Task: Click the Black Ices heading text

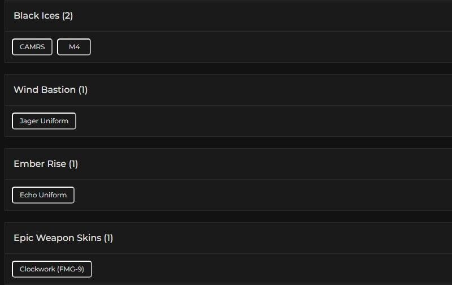Action: pos(36,16)
